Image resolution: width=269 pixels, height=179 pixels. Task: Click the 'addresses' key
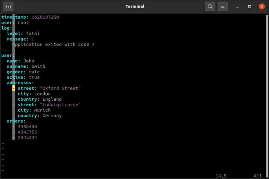pyautogui.click(x=19, y=83)
